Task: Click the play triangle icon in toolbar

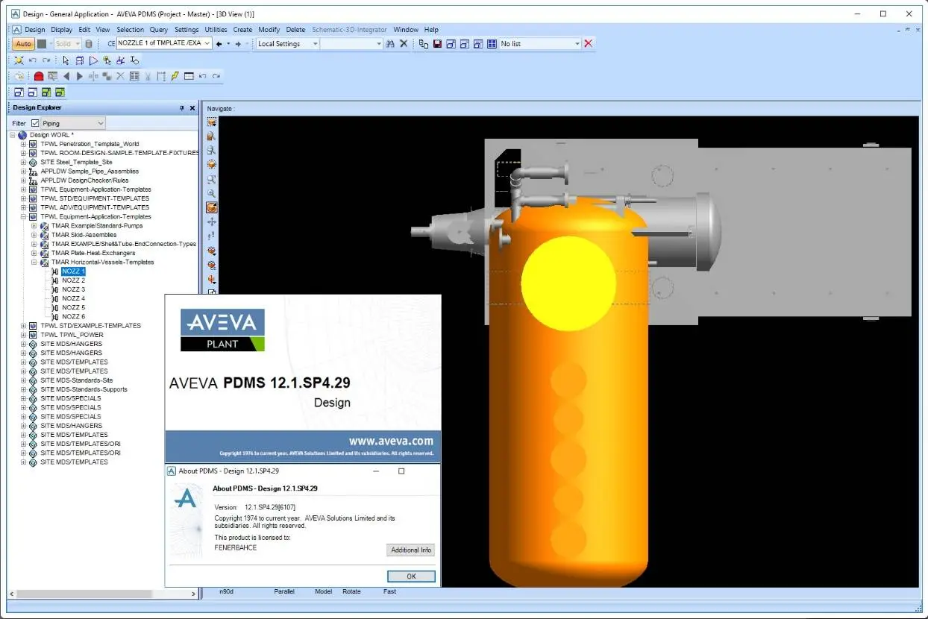Action: coord(93,60)
